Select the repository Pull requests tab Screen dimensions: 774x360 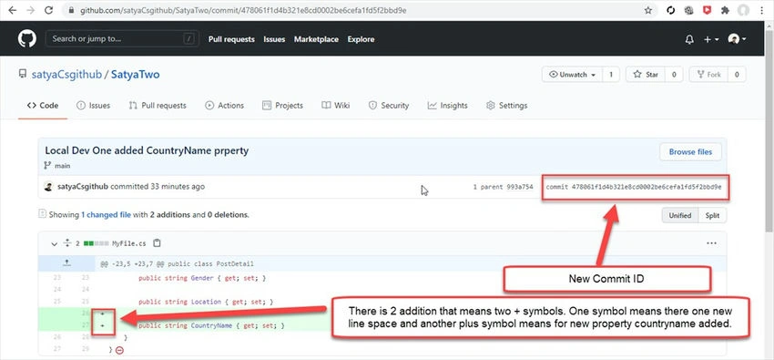click(158, 105)
